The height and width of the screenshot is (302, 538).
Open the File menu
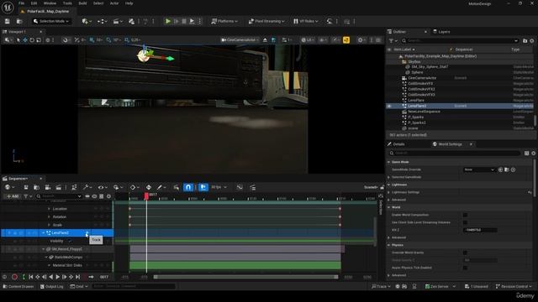(21, 3)
